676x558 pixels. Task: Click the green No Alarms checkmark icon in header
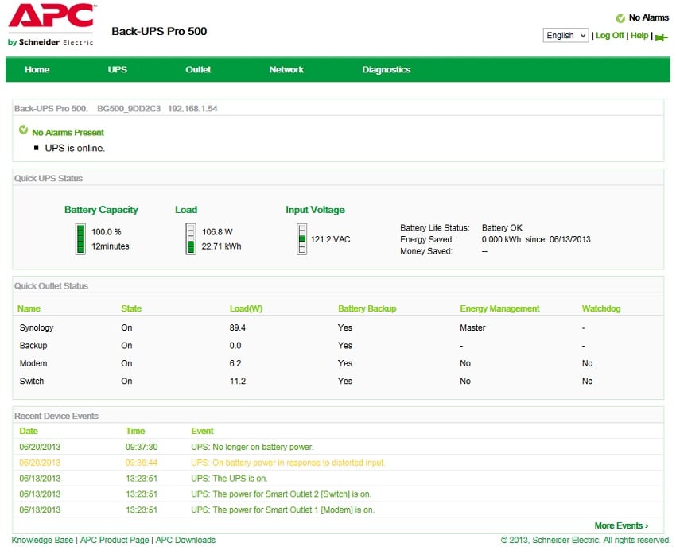[x=620, y=18]
